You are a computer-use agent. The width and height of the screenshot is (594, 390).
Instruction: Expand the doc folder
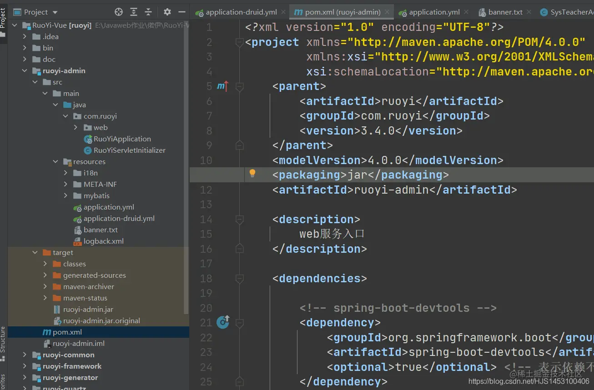click(25, 60)
